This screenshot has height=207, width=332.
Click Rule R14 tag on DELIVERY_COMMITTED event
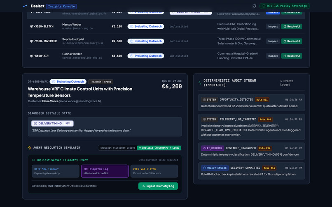point(269,168)
